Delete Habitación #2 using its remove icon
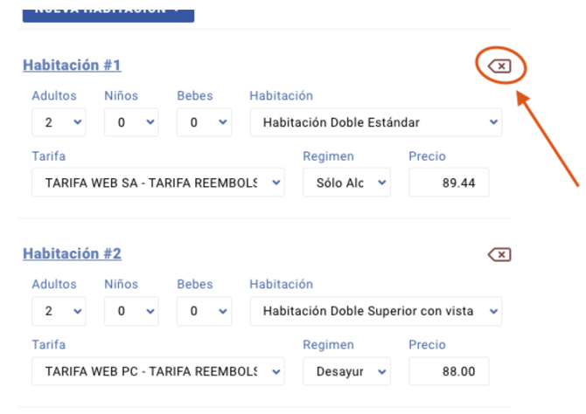The width and height of the screenshot is (586, 414). 499,254
